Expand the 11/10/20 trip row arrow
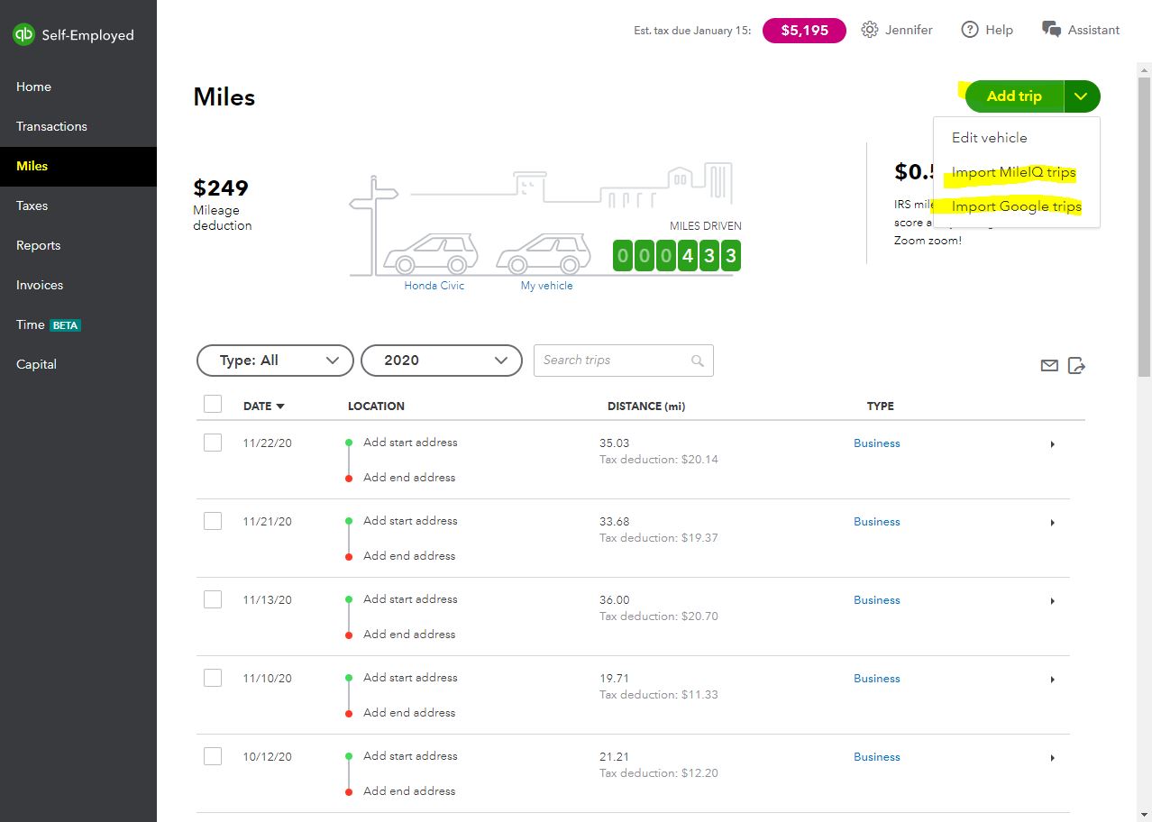 (1052, 680)
